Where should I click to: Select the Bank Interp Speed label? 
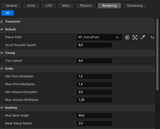[x=18, y=123]
